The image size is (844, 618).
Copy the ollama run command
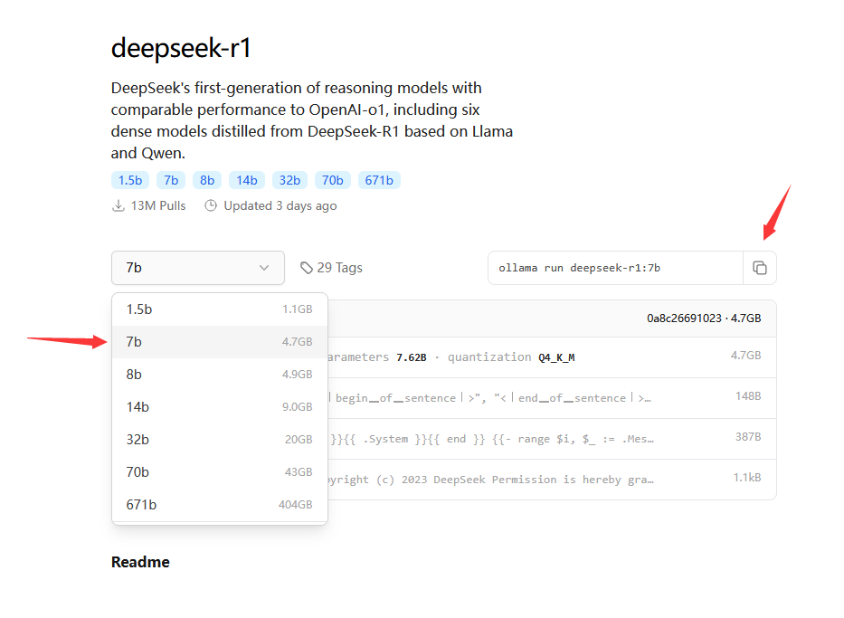point(759,268)
